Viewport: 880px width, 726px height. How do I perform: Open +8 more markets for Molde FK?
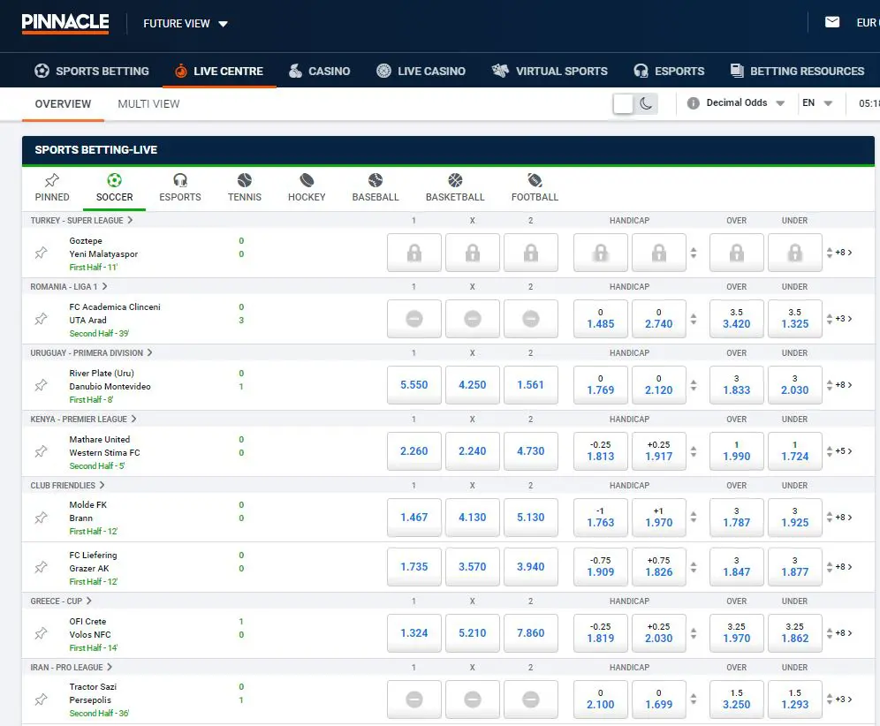(x=844, y=518)
